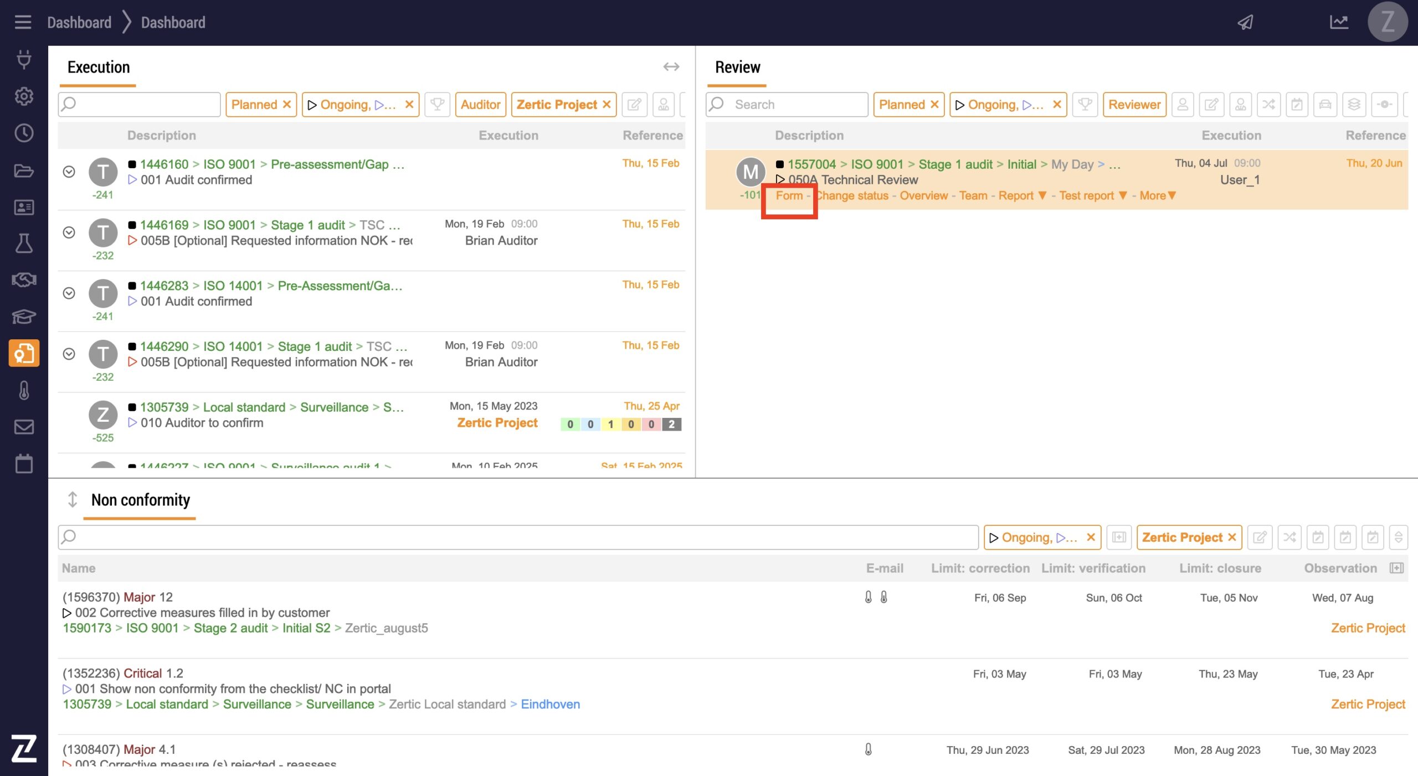1418x776 pixels.
Task: Click the graduation cap sidebar icon
Action: 24,317
